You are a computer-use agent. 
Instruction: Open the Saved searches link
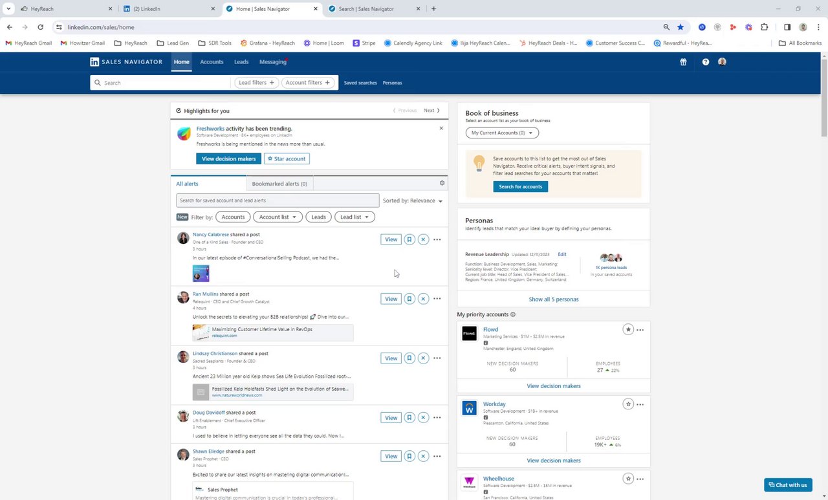pos(360,83)
